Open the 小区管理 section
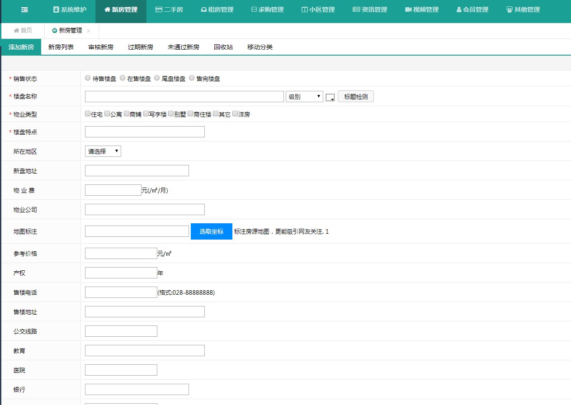The width and height of the screenshot is (571, 405). click(x=318, y=9)
